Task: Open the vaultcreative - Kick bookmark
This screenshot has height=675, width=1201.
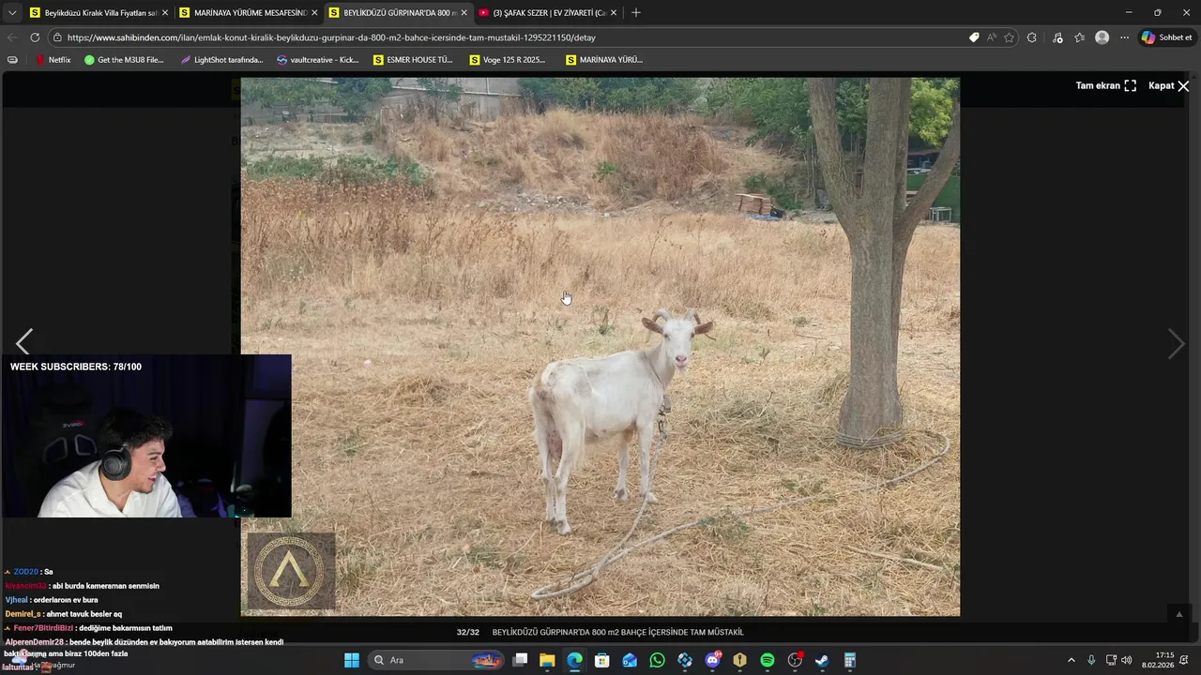Action: (x=318, y=59)
